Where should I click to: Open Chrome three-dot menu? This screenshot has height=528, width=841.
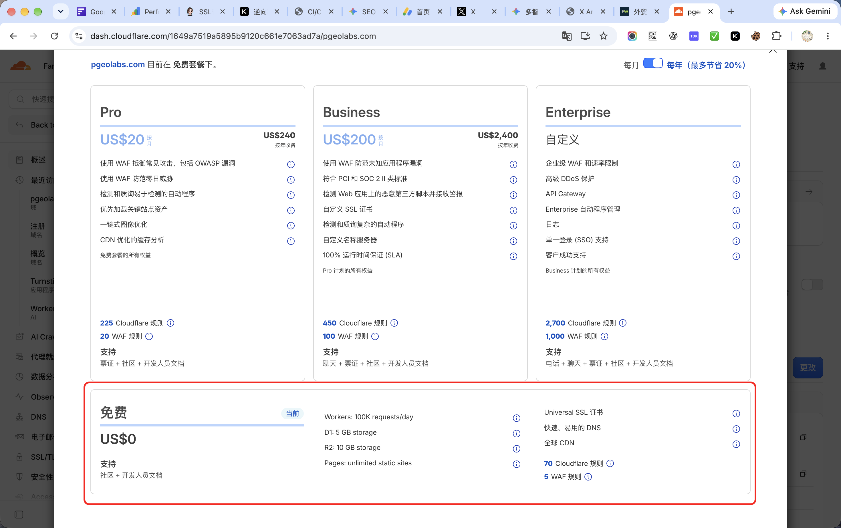coord(827,36)
